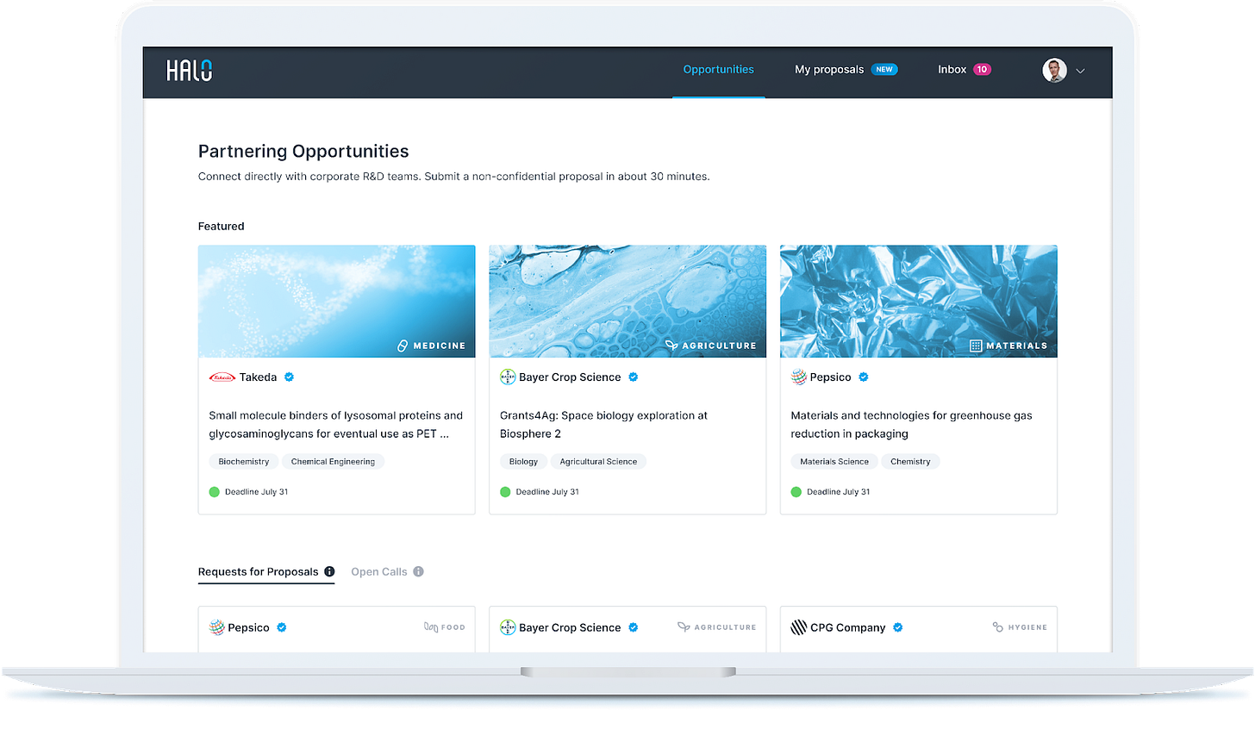Click info icon beside Open Calls
Viewport: 1255px width, 729px height.
coord(418,571)
